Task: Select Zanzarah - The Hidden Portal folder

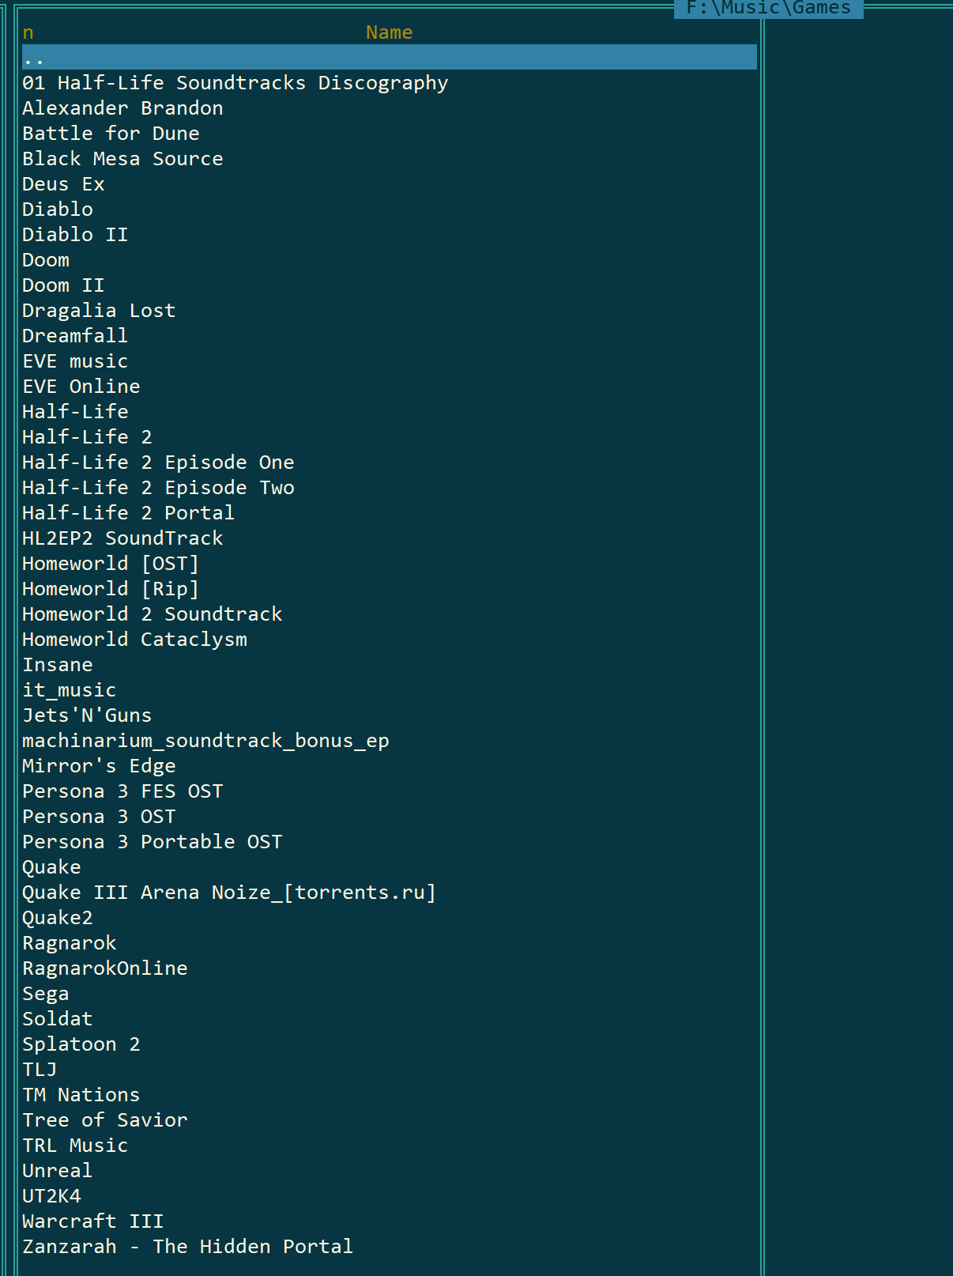Action: coord(188,1247)
